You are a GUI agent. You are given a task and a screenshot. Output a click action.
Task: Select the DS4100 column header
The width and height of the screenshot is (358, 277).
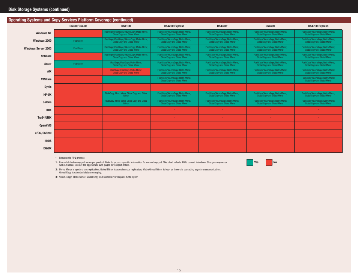pos(126,26)
